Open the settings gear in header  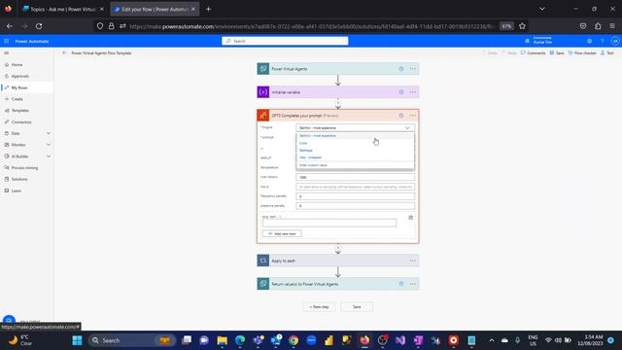590,41
